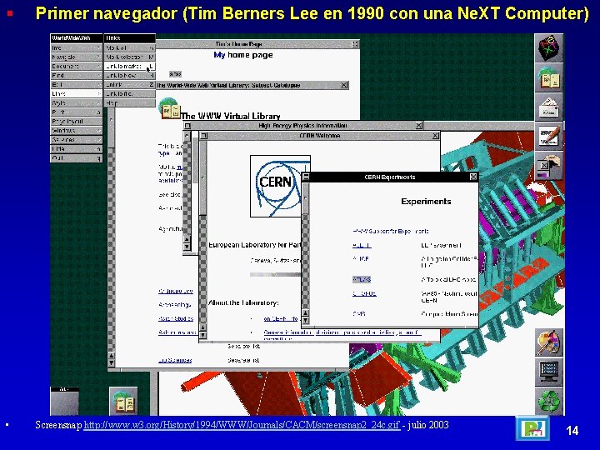600x450 pixels.
Task: Launch the WorldWideWeb globe-and-book dock icon
Action: pyautogui.click(x=548, y=78)
